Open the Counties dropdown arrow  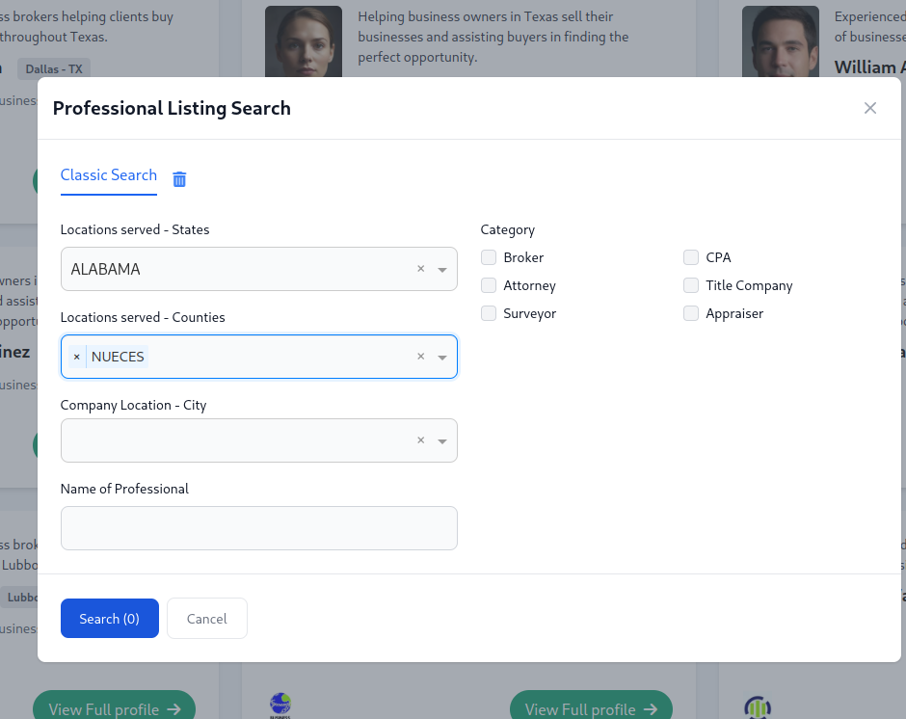442,358
